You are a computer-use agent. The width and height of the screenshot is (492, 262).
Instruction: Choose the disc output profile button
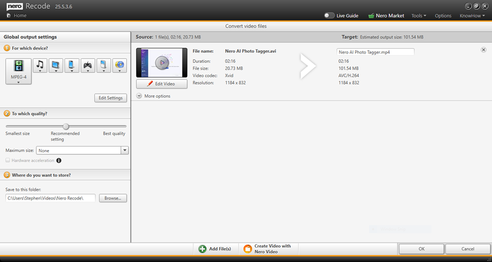click(120, 65)
